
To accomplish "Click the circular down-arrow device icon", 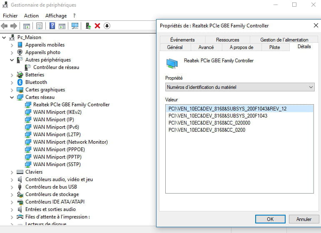I will (x=107, y=26).
